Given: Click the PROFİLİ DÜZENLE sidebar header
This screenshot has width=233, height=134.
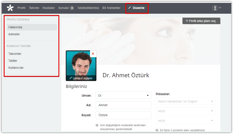Looking at the screenshot, I should coord(18,19).
